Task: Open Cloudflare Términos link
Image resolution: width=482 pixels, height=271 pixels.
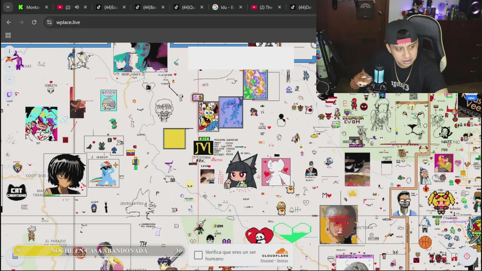Action: 282,261
